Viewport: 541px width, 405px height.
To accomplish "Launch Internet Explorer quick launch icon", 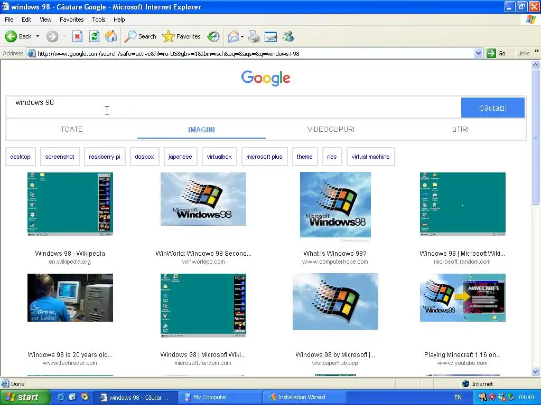I will [x=60, y=397].
